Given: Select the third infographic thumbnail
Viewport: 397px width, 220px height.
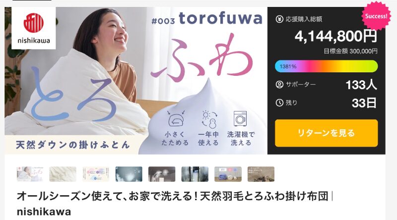Looking at the screenshot, I should 96,174.
